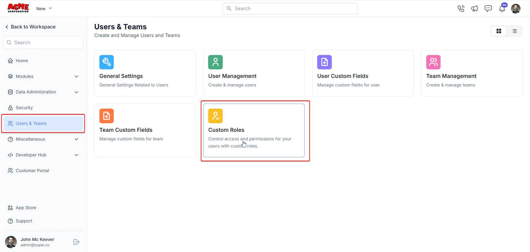Screen dimensions: 530x252
Task: Open the notifications bell icon
Action: tap(502, 9)
